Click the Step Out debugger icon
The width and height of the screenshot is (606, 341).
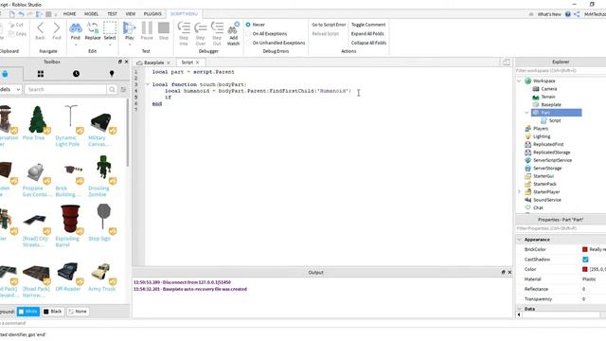pos(217,27)
